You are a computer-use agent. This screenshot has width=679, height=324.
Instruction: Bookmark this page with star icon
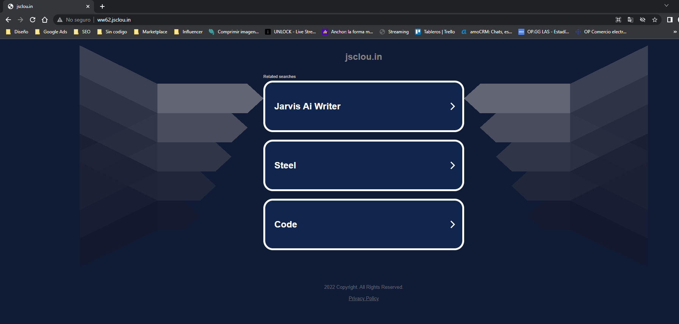pyautogui.click(x=655, y=20)
